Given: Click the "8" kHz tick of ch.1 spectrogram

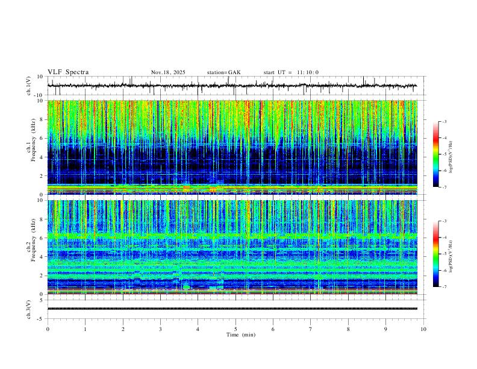Looking at the screenshot, I should click(42, 119).
